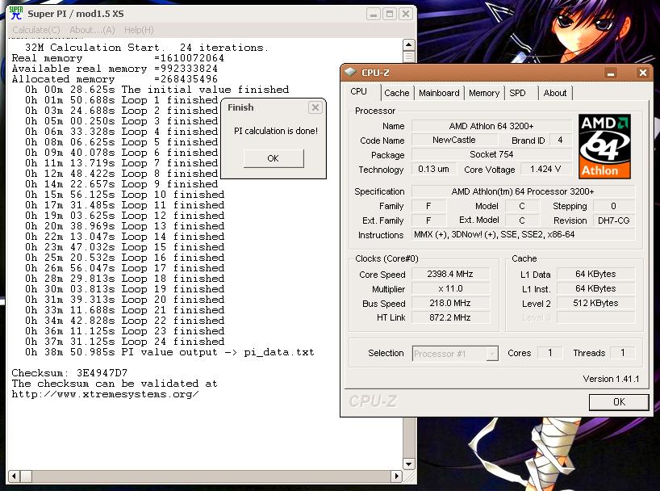Viewport: 660px width, 491px height.
Task: Switch to the About tab in CPU-Z
Action: 555,93
